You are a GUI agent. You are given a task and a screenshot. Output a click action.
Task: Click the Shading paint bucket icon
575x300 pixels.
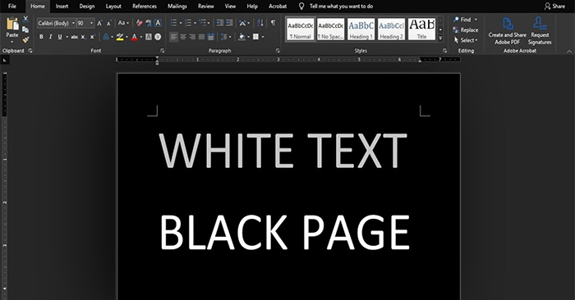coord(241,37)
